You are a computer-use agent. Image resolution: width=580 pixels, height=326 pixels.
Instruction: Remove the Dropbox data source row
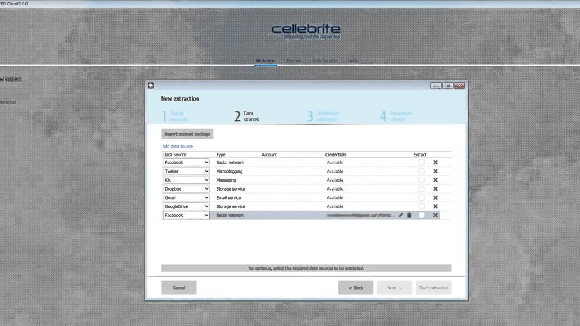point(435,189)
